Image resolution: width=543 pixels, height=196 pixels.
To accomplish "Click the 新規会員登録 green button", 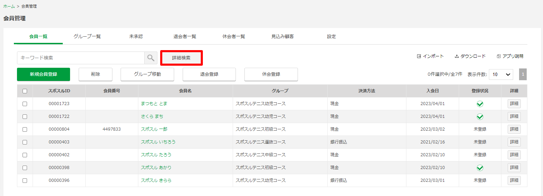I will (43, 74).
